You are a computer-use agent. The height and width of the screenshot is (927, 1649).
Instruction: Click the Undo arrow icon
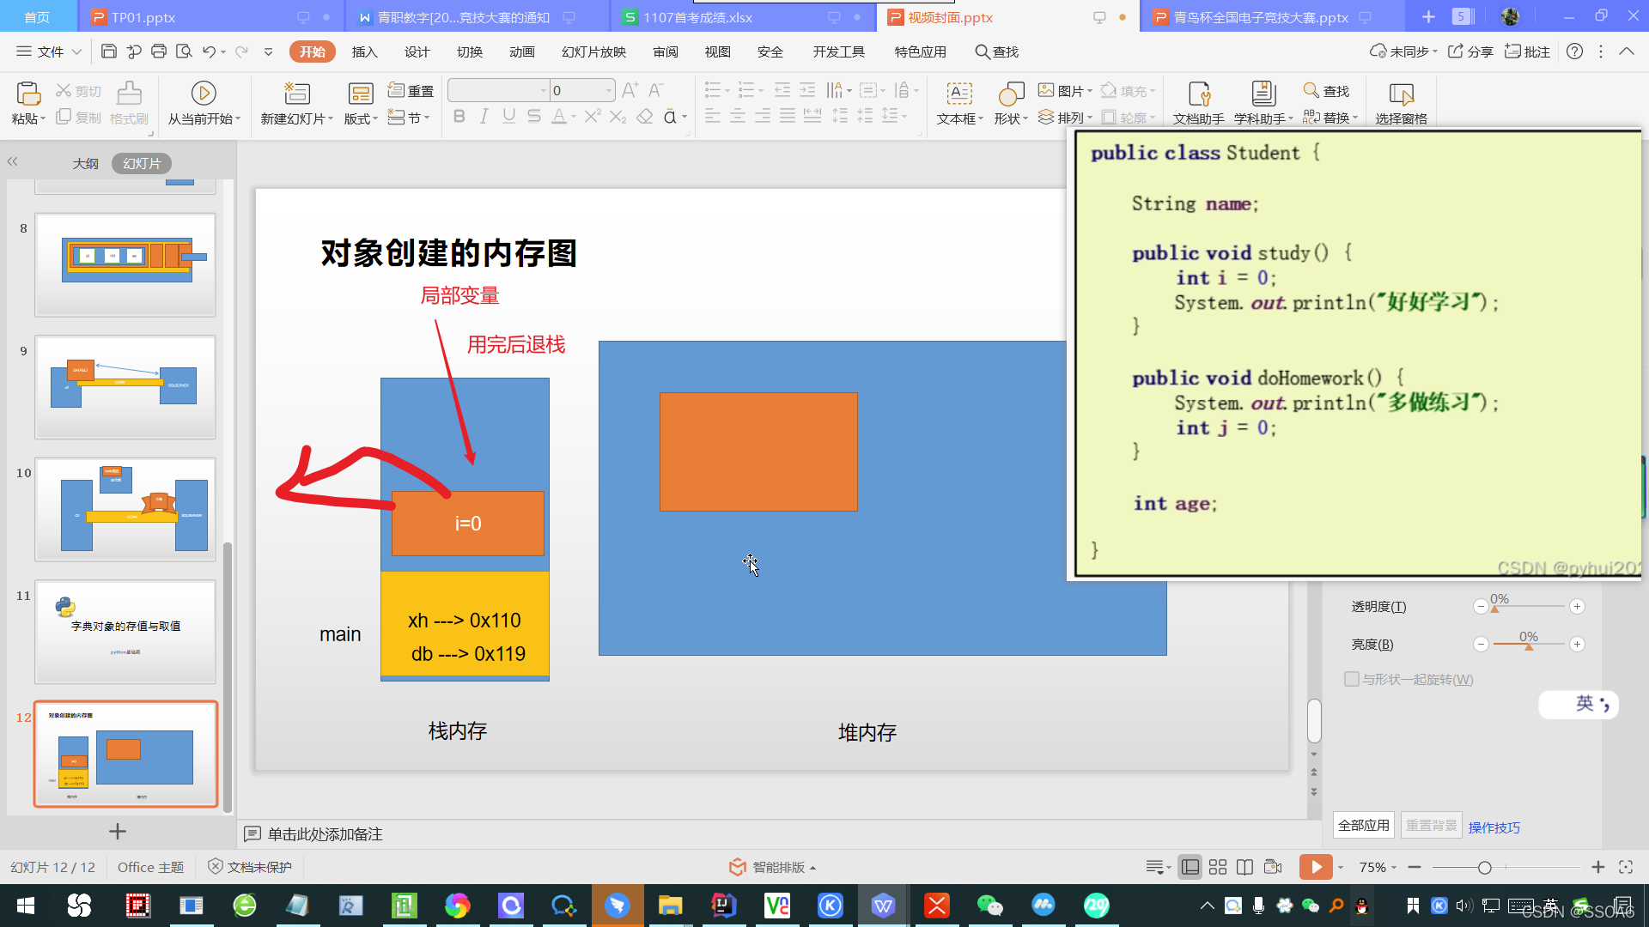[x=209, y=51]
